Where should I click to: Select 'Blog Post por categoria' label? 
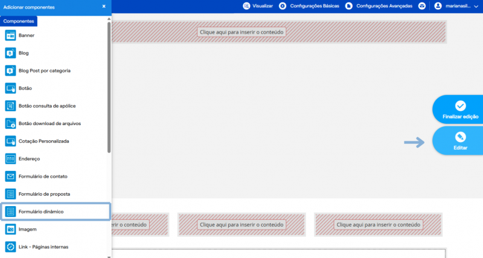[x=44, y=71]
